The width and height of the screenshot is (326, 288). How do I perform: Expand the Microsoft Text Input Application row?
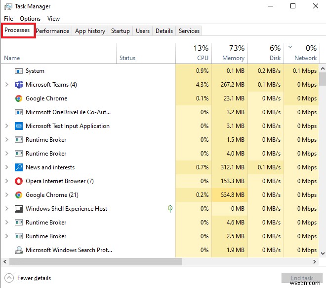coord(6,126)
